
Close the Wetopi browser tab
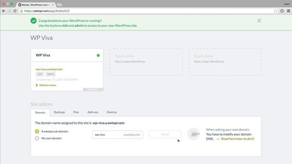coord(53,5)
